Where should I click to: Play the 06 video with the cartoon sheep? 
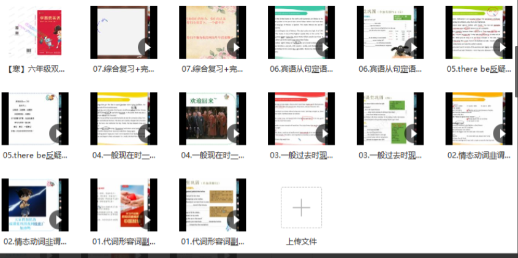pyautogui.click(x=412, y=47)
